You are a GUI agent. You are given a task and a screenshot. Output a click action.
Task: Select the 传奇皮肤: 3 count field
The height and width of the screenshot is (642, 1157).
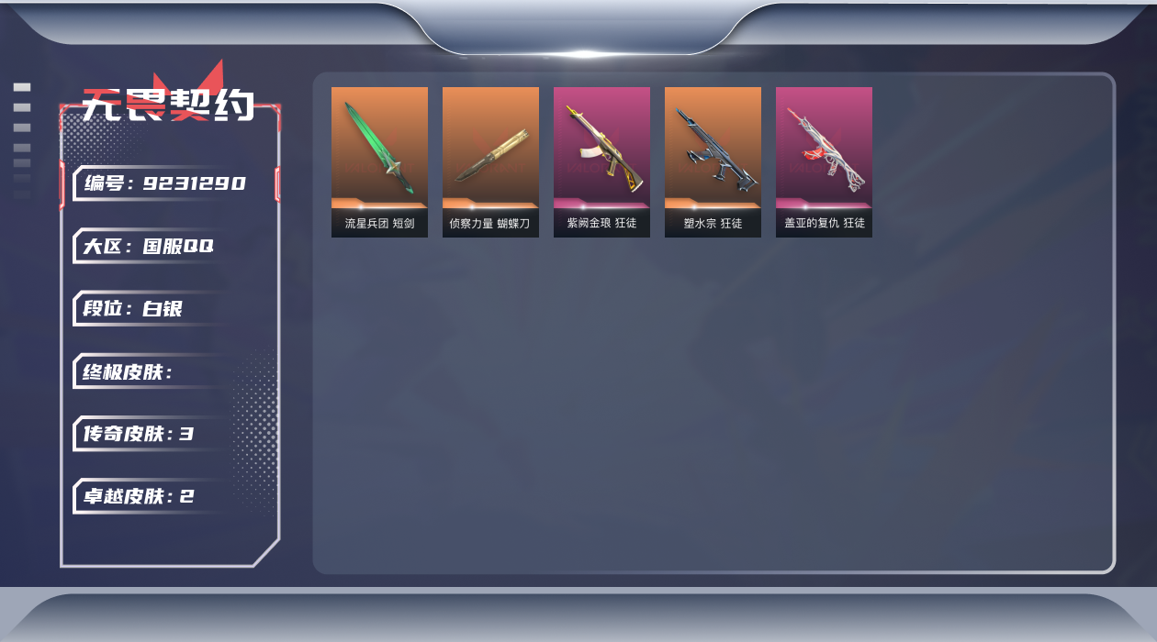[152, 434]
